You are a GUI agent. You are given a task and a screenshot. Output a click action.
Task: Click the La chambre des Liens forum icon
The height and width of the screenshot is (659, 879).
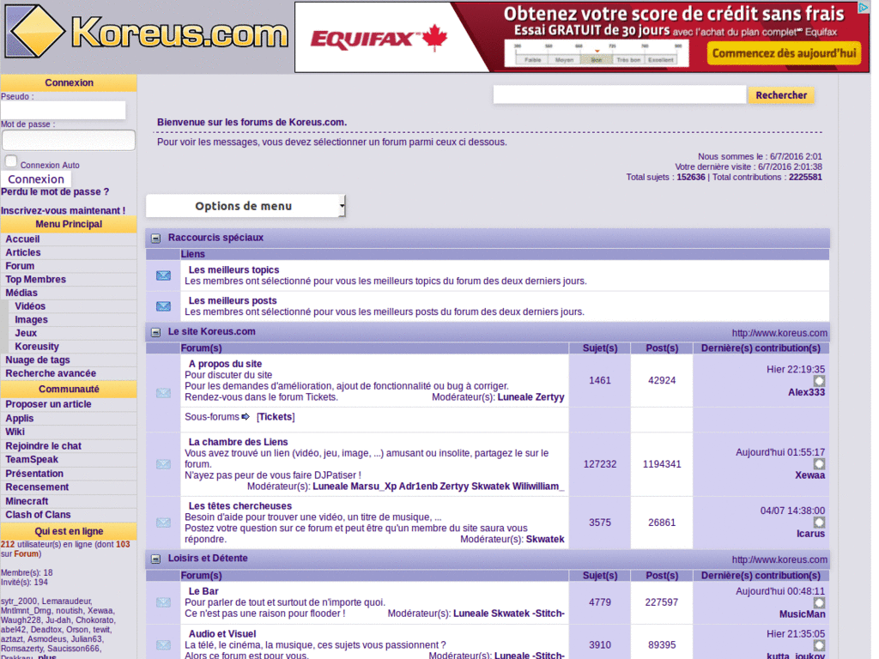tap(163, 464)
